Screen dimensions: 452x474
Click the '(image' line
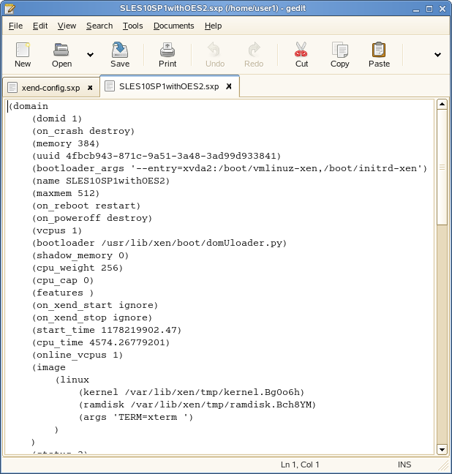point(49,368)
